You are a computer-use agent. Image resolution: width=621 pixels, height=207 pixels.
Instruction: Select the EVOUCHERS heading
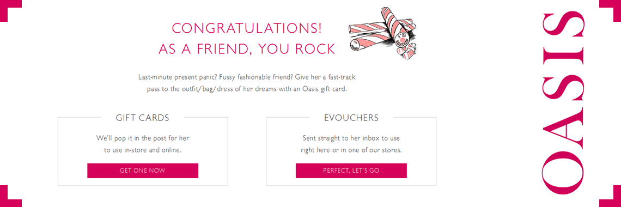pos(351,118)
